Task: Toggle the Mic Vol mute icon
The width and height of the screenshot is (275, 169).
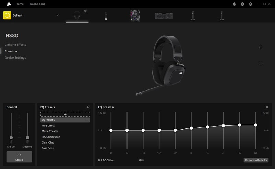Action: 11,142
